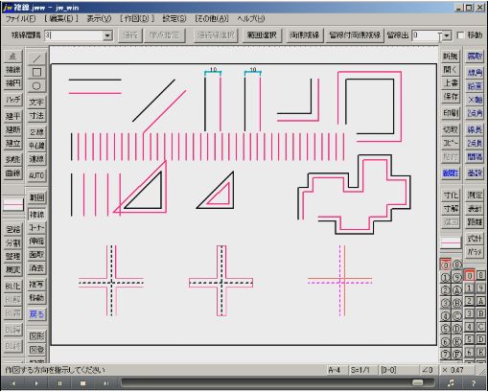Click the 戻る undo button

tap(36, 314)
